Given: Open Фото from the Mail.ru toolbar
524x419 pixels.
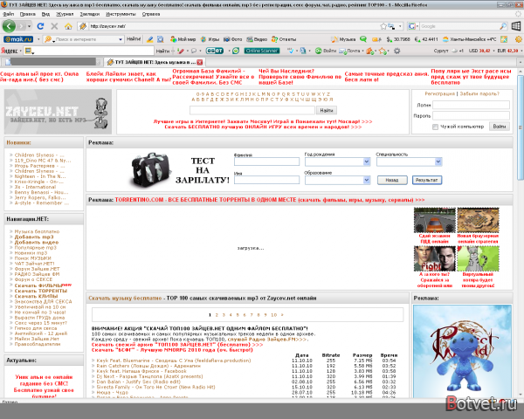Looking at the screenshot, I should pos(232,39).
